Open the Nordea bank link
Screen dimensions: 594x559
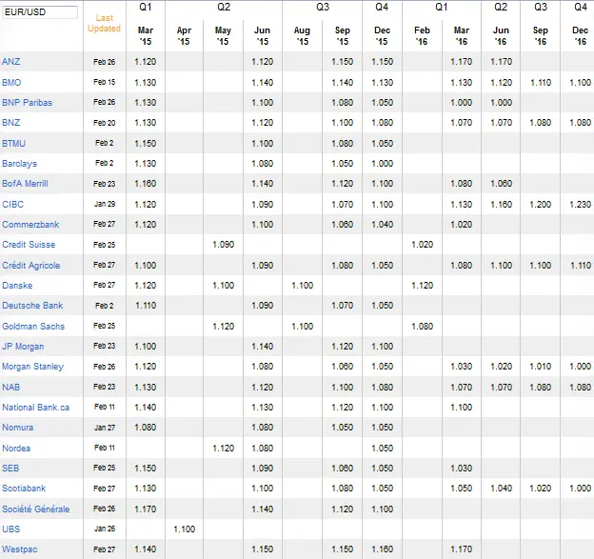click(16, 449)
